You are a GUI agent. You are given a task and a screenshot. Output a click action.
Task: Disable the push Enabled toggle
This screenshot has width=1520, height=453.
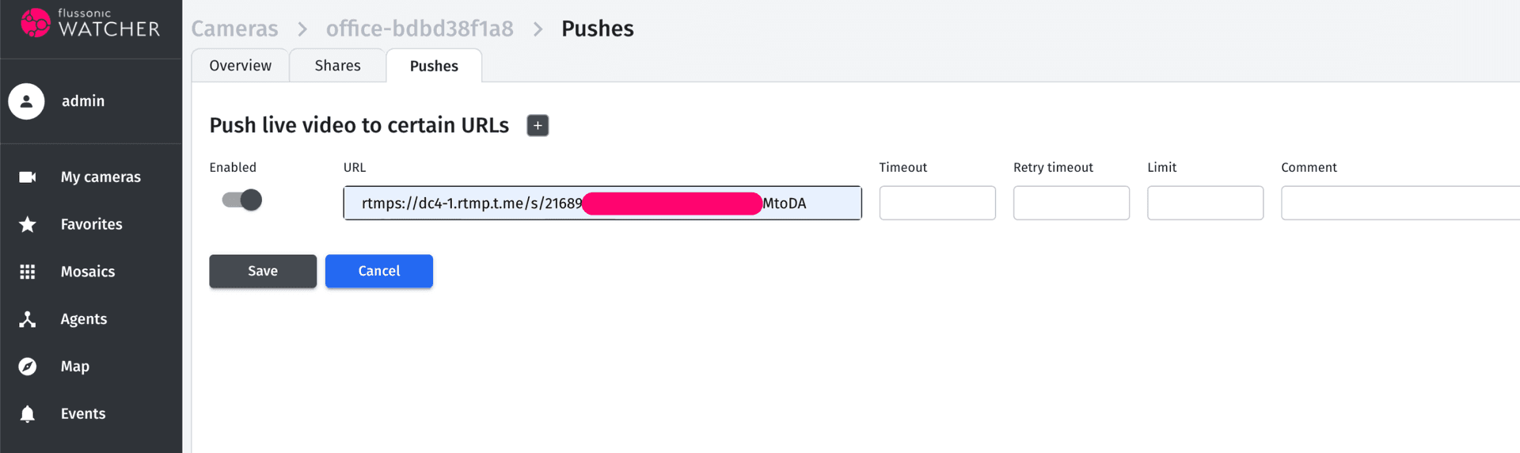242,200
